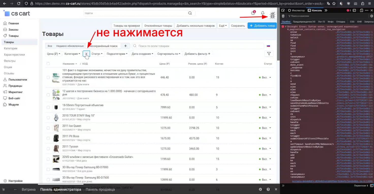Select the Недавно обновленные search tab
This screenshot has height=194, width=374.
coord(70,46)
